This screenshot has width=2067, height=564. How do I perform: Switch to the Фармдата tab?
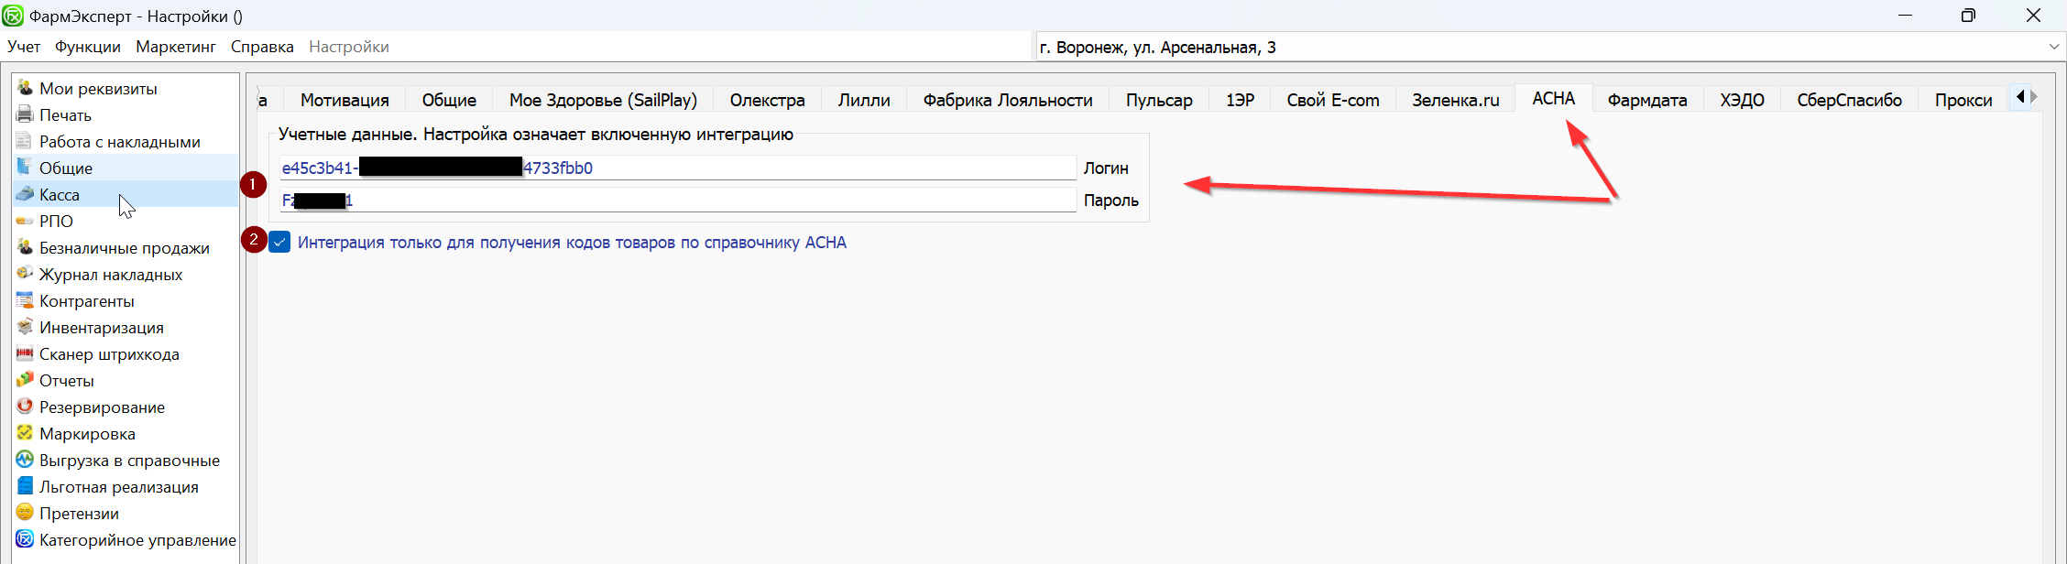(1646, 100)
